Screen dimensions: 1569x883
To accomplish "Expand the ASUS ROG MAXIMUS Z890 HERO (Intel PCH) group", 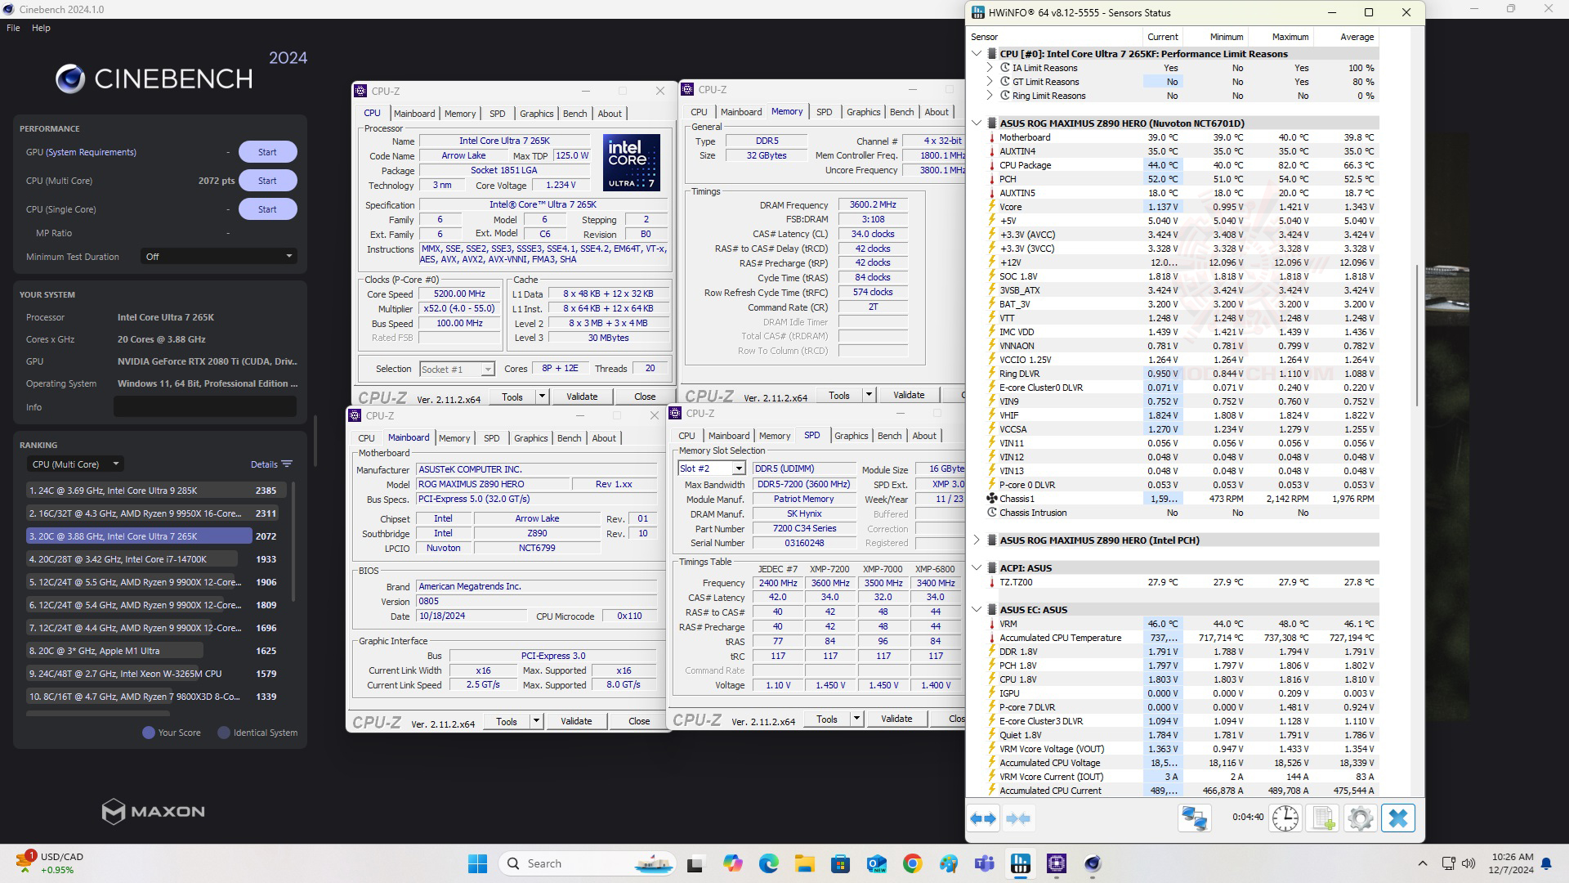I will (x=977, y=540).
